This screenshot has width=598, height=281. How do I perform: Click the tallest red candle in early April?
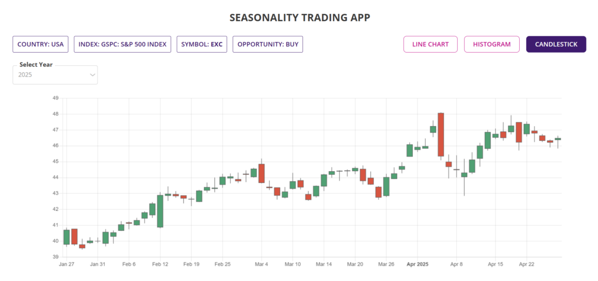tap(441, 134)
